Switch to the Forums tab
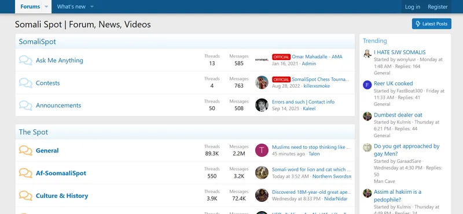This screenshot has width=463, height=214. tap(30, 7)
